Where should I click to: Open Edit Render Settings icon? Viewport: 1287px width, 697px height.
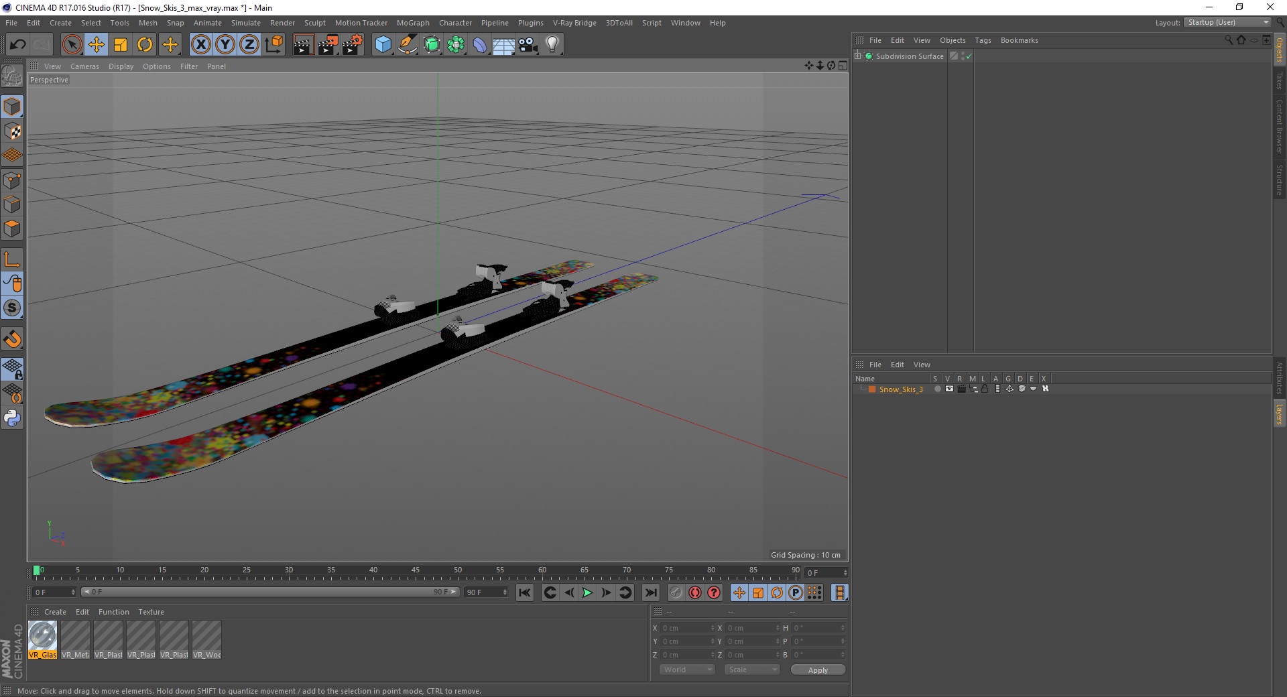pos(353,45)
